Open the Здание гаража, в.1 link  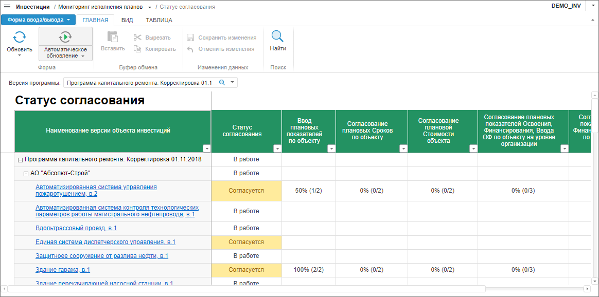[63, 270]
